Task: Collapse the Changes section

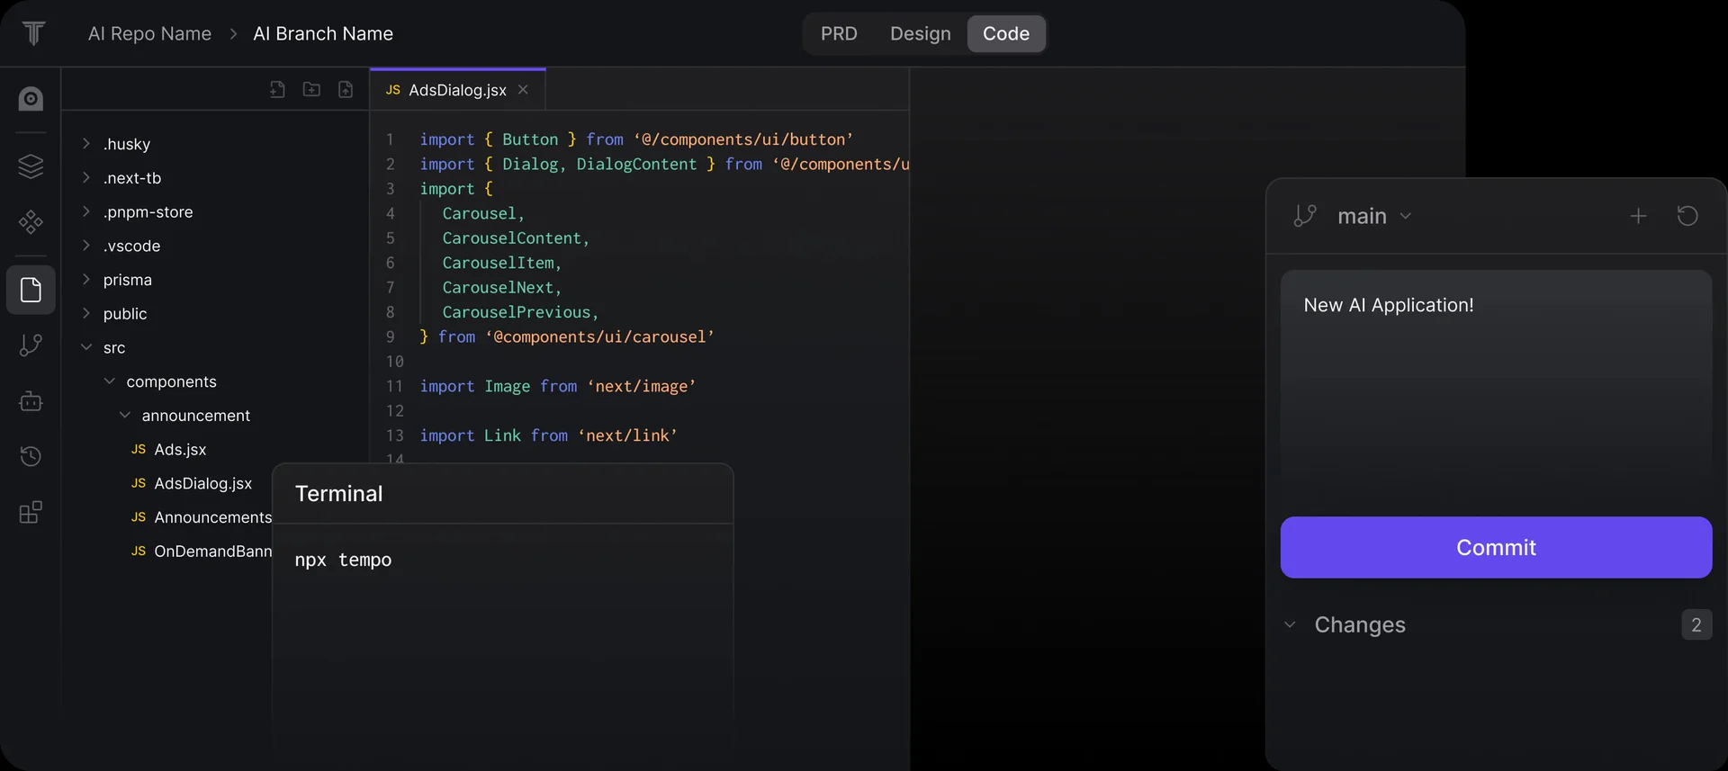Action: click(1290, 624)
